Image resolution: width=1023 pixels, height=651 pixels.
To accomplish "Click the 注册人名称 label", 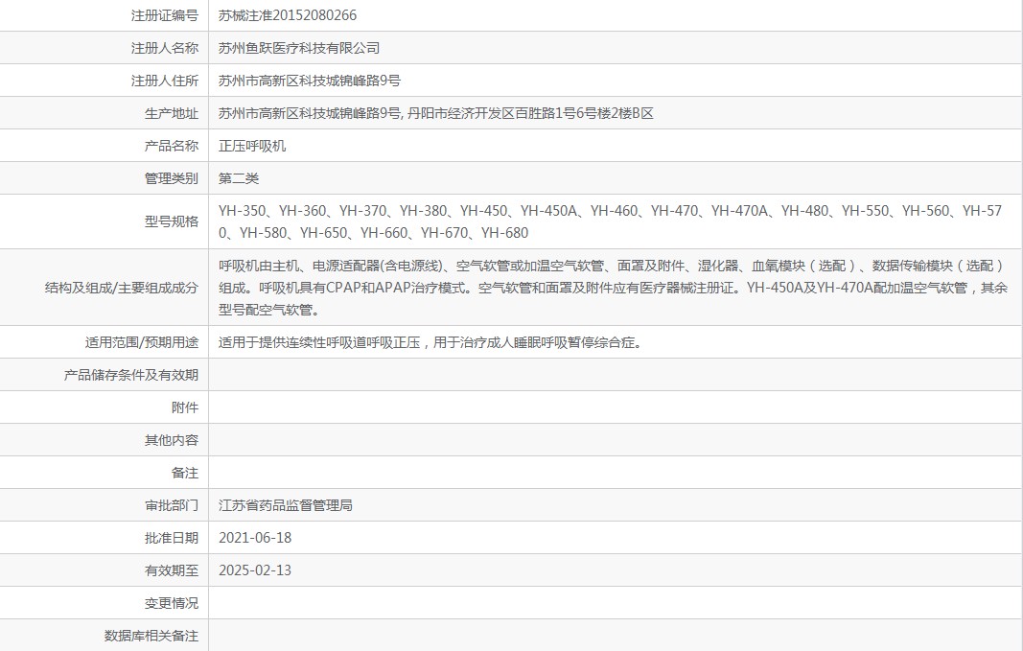I will click(164, 48).
